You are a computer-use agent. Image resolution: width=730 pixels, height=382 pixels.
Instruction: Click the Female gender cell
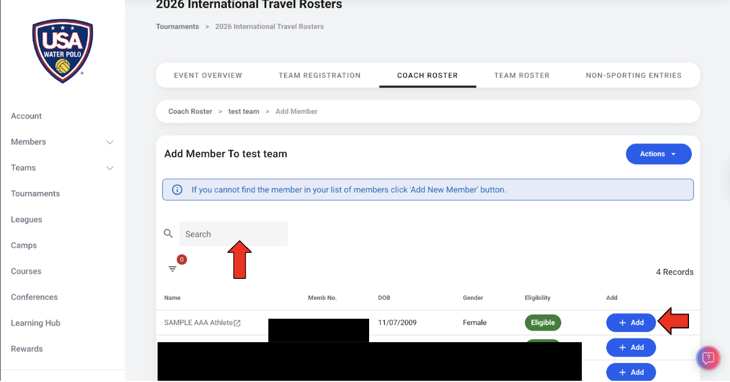[x=475, y=323]
